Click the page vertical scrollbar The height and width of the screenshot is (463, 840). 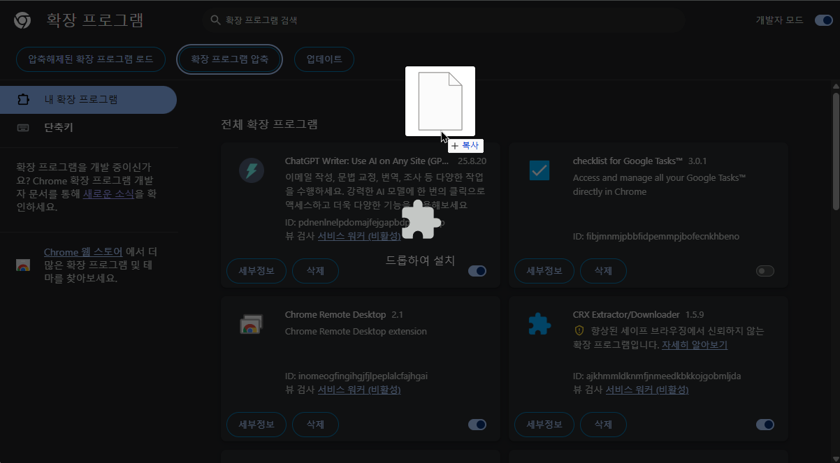(836, 150)
